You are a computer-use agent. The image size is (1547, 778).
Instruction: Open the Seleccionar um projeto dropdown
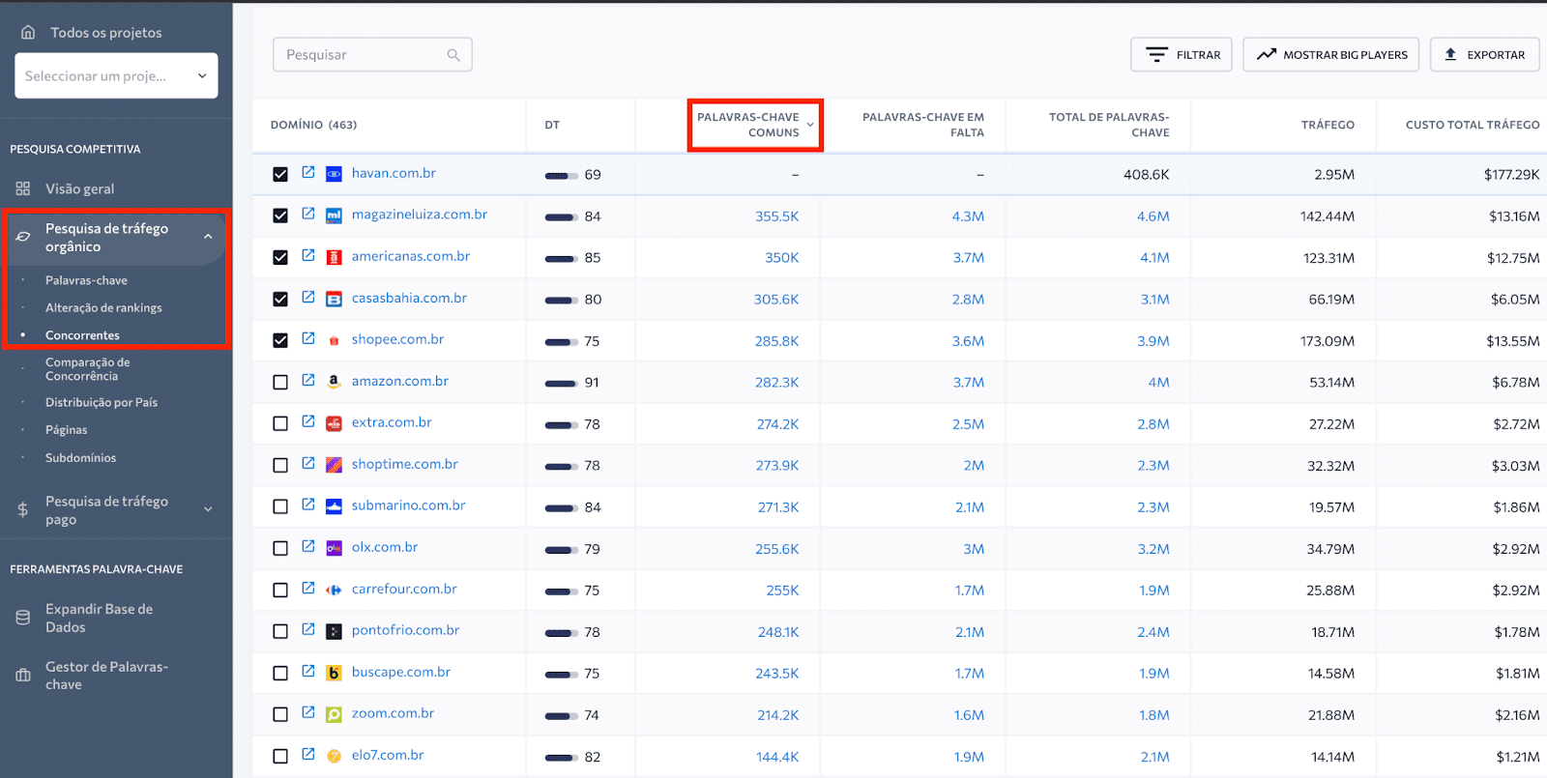(x=116, y=75)
